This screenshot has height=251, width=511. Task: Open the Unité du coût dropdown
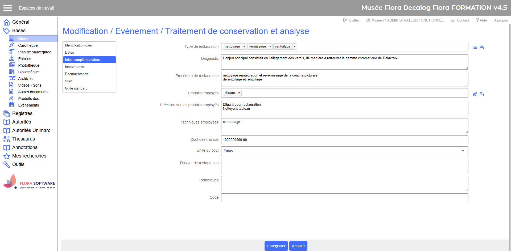coord(344,151)
